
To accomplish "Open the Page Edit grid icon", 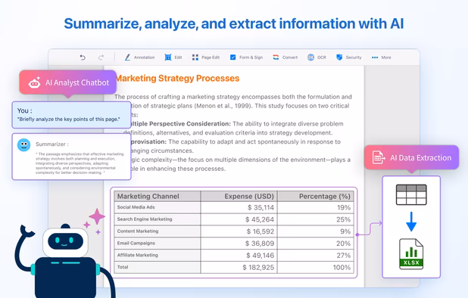I will tap(195, 57).
